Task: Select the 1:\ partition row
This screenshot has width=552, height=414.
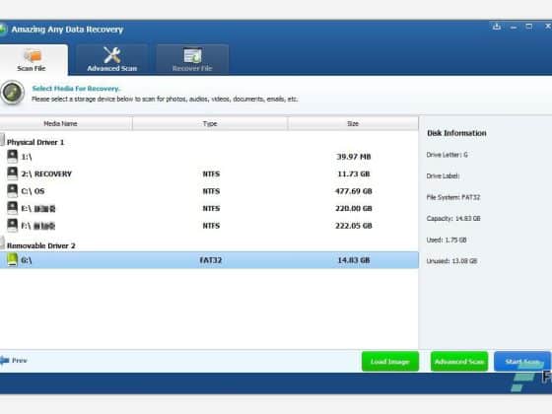Action: (209, 157)
